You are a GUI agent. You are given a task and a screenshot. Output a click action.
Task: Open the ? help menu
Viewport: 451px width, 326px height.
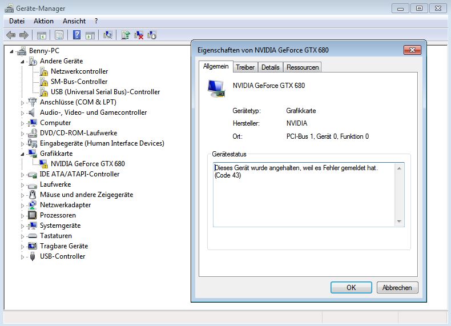[x=96, y=21]
